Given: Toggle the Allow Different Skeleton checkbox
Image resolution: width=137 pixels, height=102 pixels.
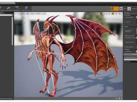Looking at the screenshot, I should [x=137, y=38].
